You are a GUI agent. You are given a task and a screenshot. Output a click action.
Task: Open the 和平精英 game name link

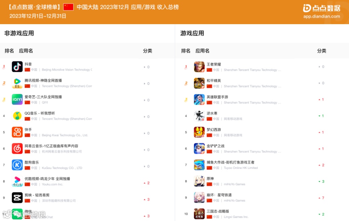click(214, 81)
